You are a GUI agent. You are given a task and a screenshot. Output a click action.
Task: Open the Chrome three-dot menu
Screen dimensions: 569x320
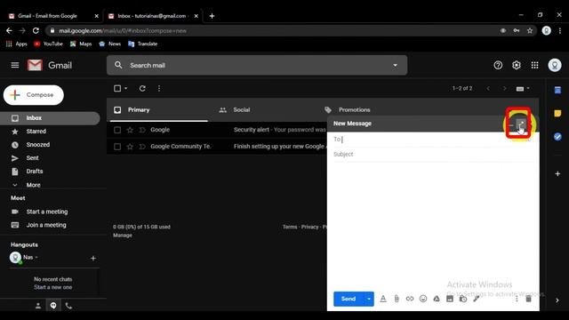point(560,31)
